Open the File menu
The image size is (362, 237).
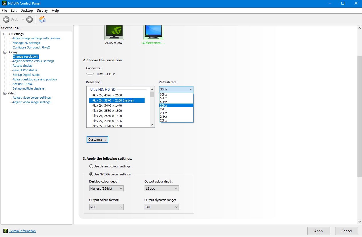point(4,11)
